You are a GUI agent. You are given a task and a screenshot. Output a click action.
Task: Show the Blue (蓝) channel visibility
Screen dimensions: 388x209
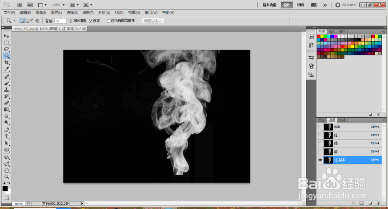[320, 152]
